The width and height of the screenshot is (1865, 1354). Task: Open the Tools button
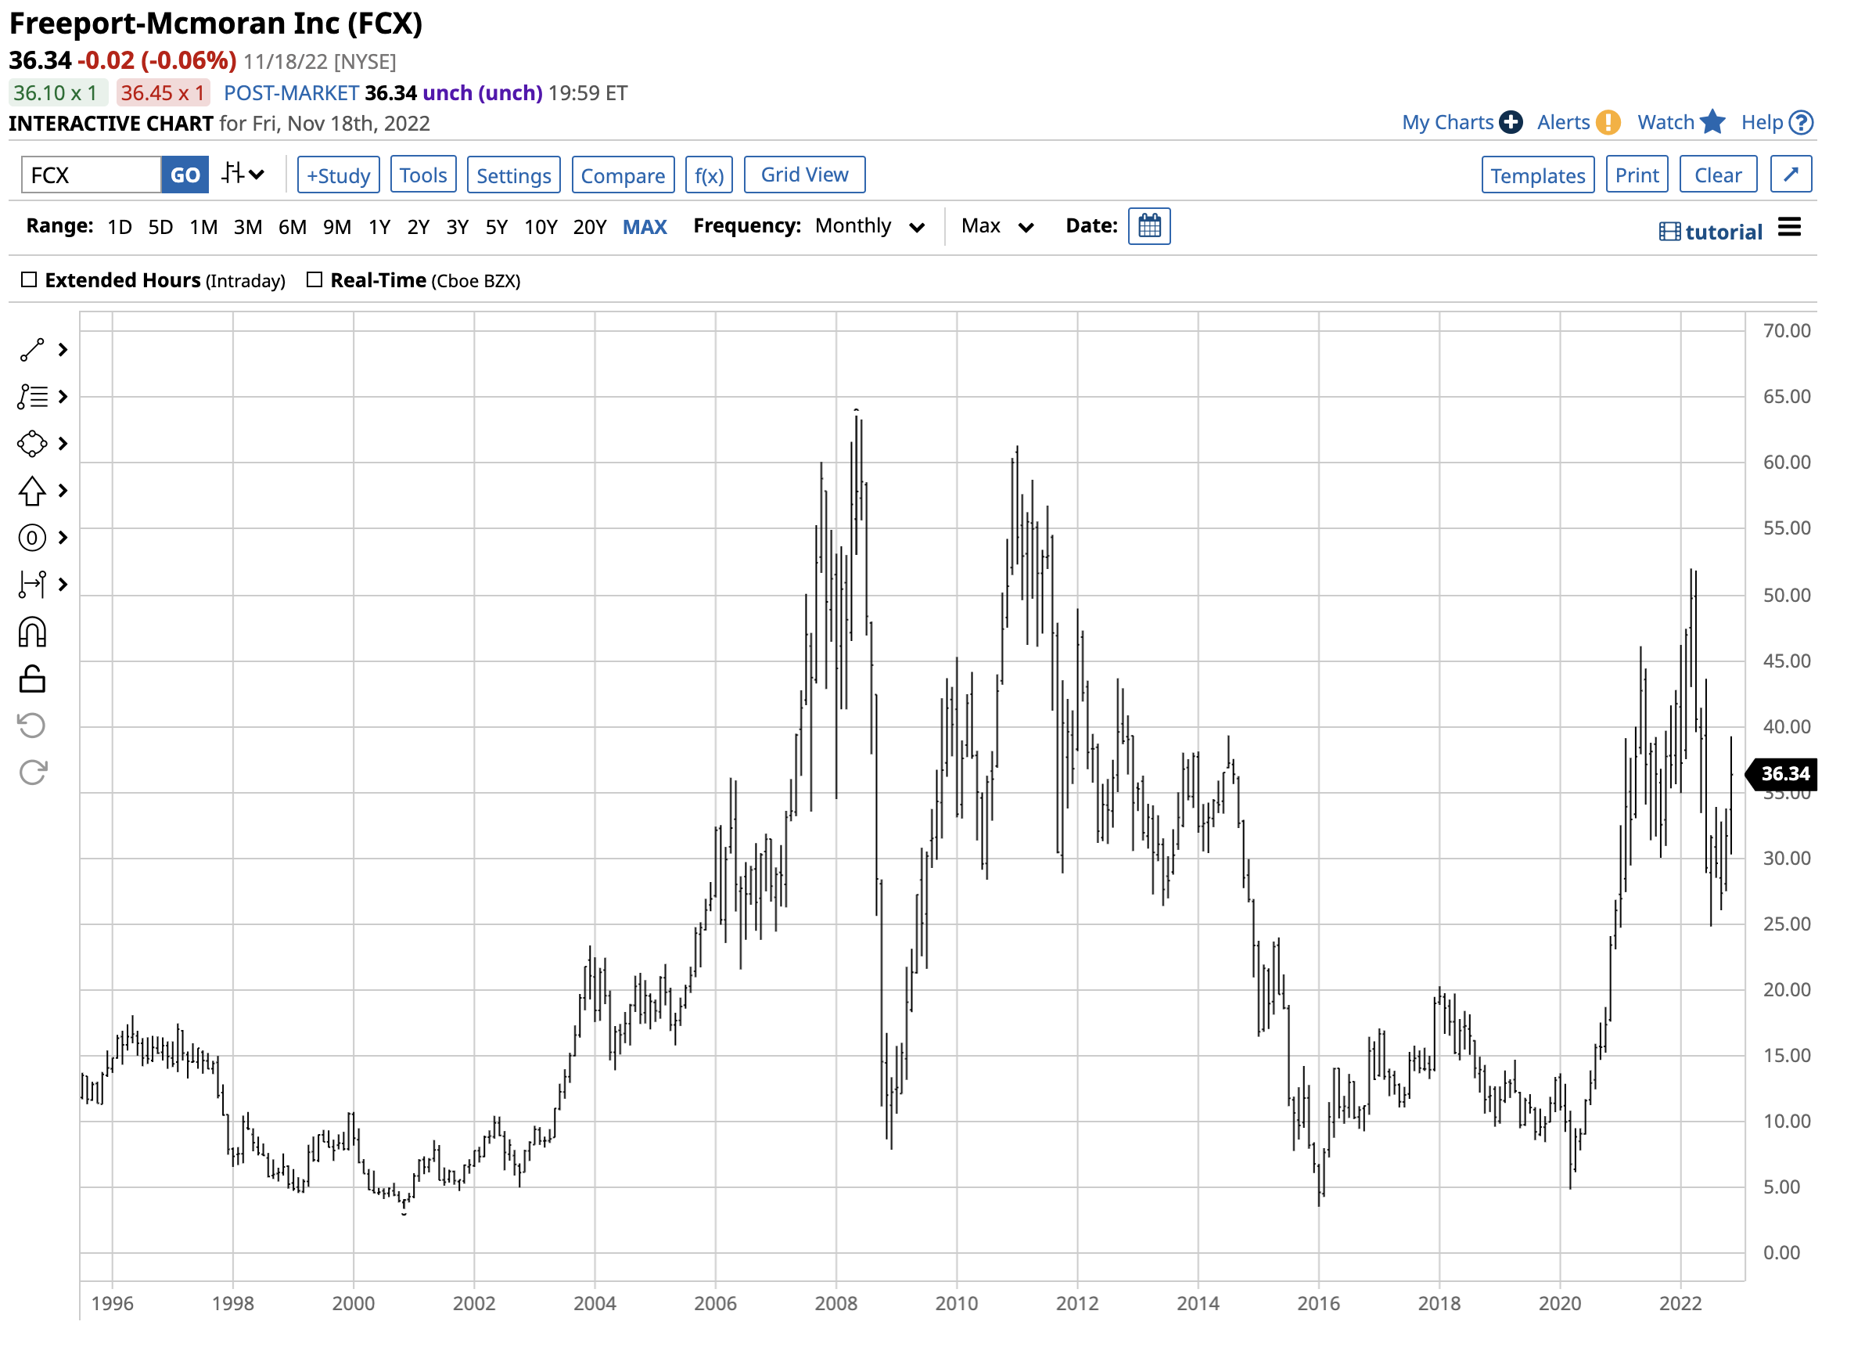(423, 175)
